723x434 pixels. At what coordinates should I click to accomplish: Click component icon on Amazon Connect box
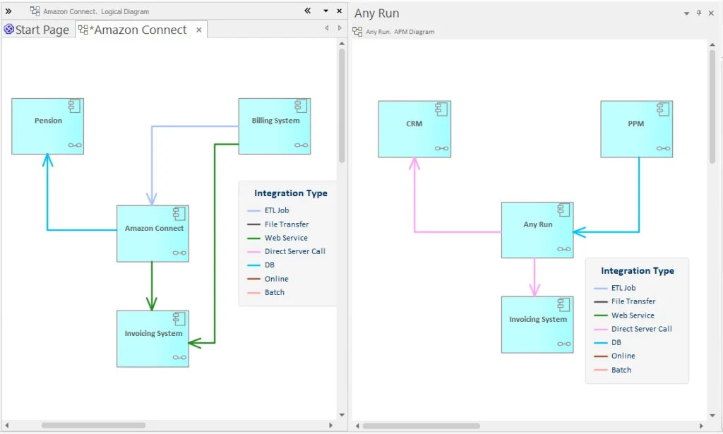[179, 214]
